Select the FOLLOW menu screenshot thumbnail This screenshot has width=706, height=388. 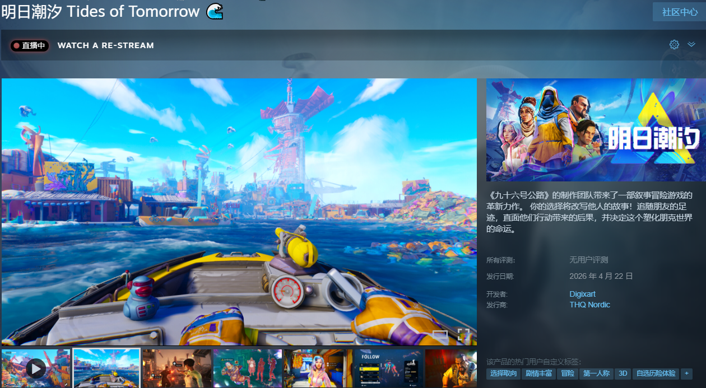(388, 368)
